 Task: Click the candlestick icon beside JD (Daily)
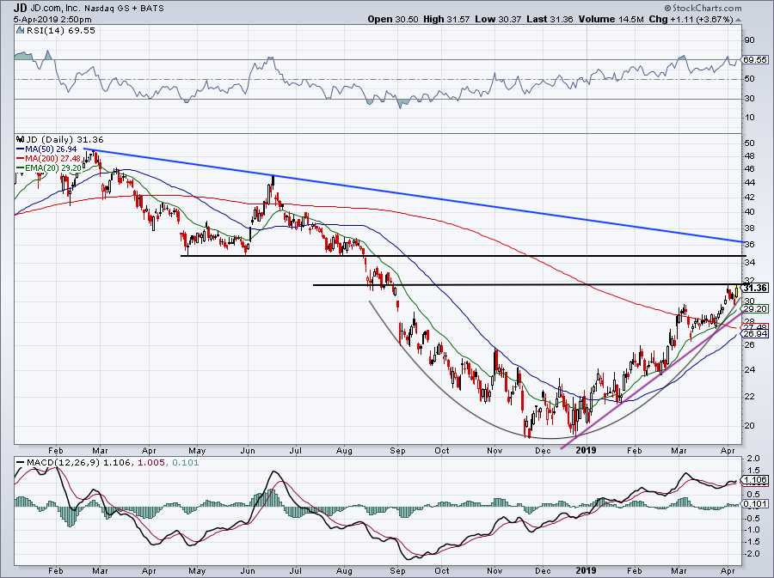[20, 139]
